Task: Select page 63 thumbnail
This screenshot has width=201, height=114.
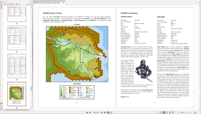Action: pos(17,66)
